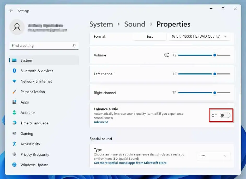
Task: Click the Apps icon in sidebar
Action: pos(14,102)
